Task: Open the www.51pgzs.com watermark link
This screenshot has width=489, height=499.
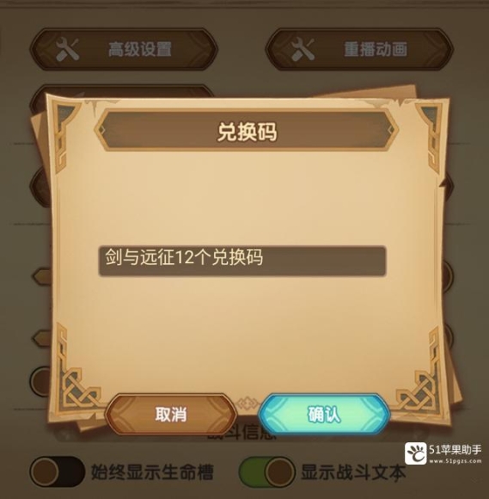Action: (455, 460)
